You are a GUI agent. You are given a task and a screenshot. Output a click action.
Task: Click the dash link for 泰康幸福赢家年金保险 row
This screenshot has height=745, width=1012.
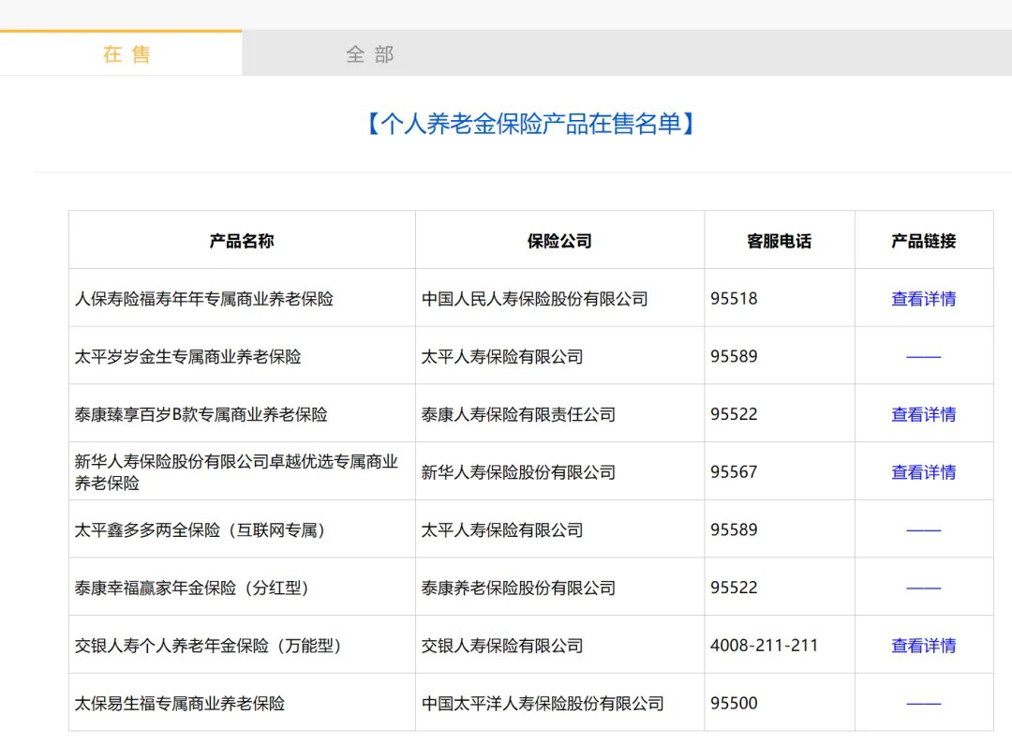(x=923, y=589)
